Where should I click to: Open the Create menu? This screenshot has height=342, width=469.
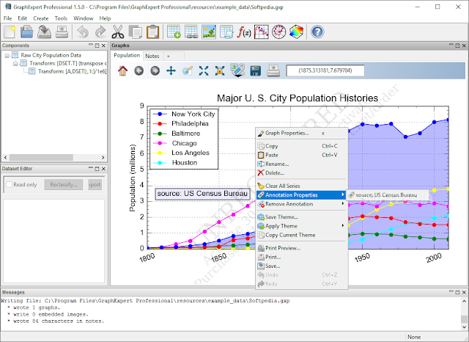pyautogui.click(x=41, y=18)
